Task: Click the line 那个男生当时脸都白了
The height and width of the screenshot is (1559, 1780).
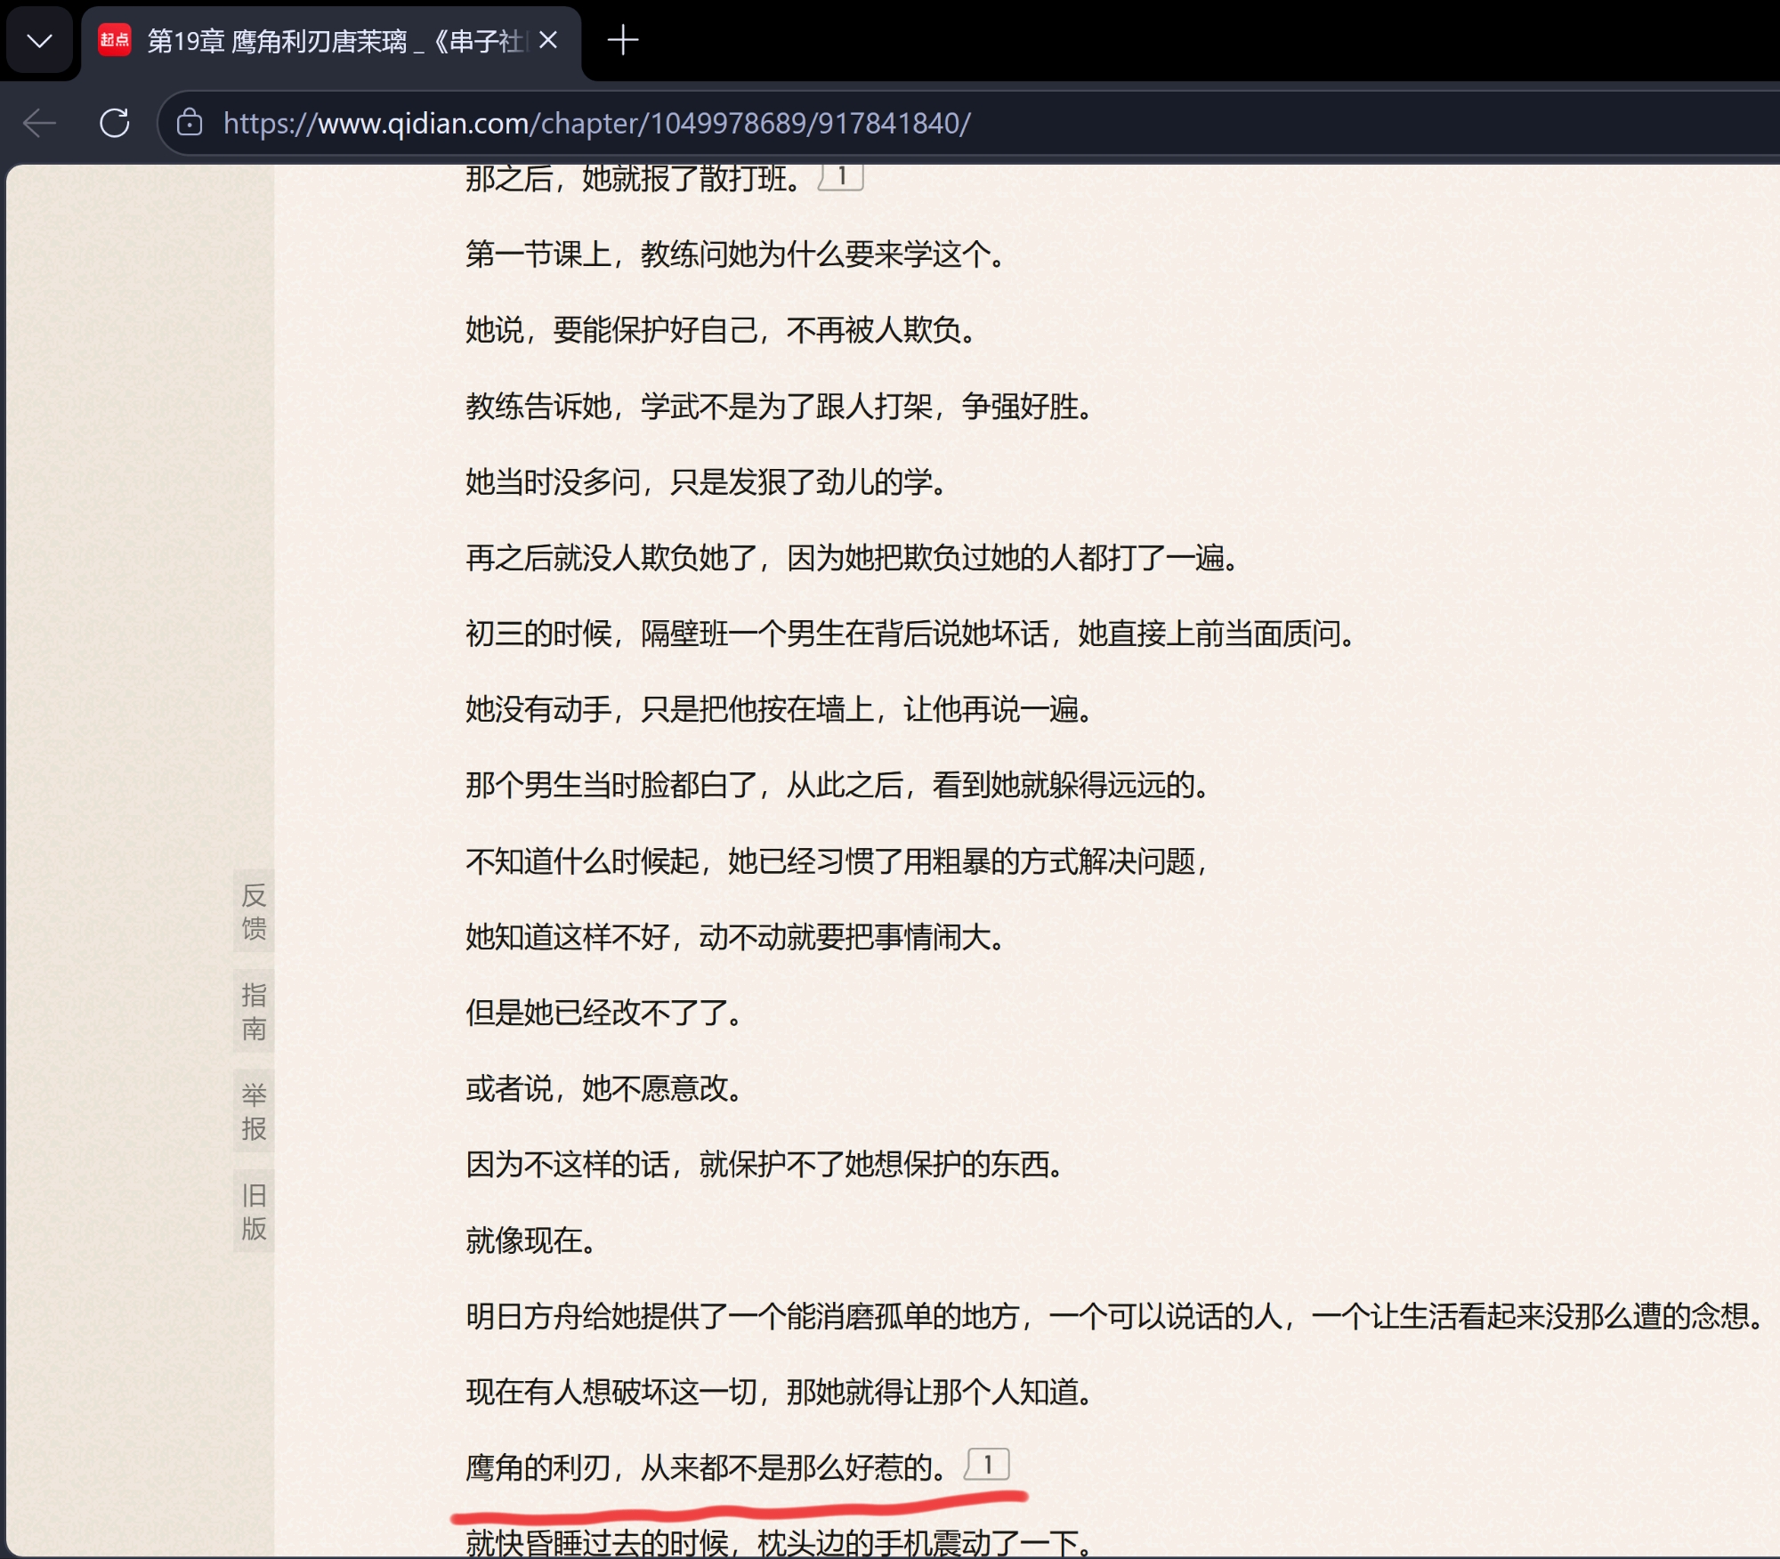Action: click(839, 785)
